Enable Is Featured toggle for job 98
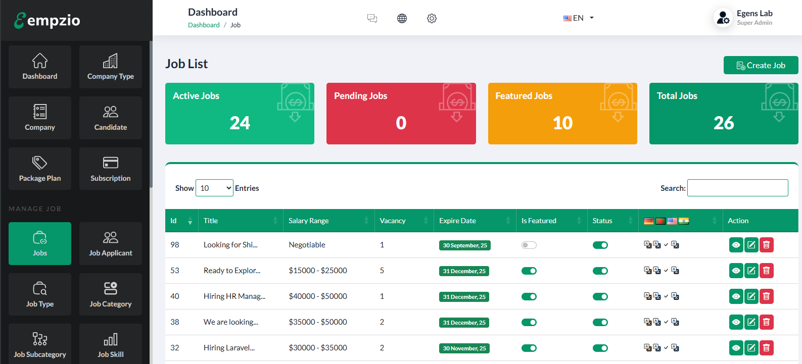 pyautogui.click(x=529, y=245)
